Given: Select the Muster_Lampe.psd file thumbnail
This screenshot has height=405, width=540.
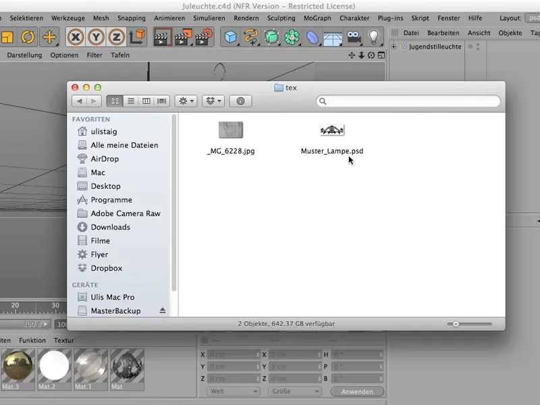Looking at the screenshot, I should coord(332,130).
